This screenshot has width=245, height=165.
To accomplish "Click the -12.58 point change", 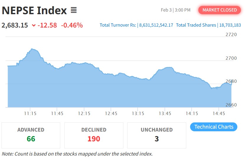I will point(47,25).
